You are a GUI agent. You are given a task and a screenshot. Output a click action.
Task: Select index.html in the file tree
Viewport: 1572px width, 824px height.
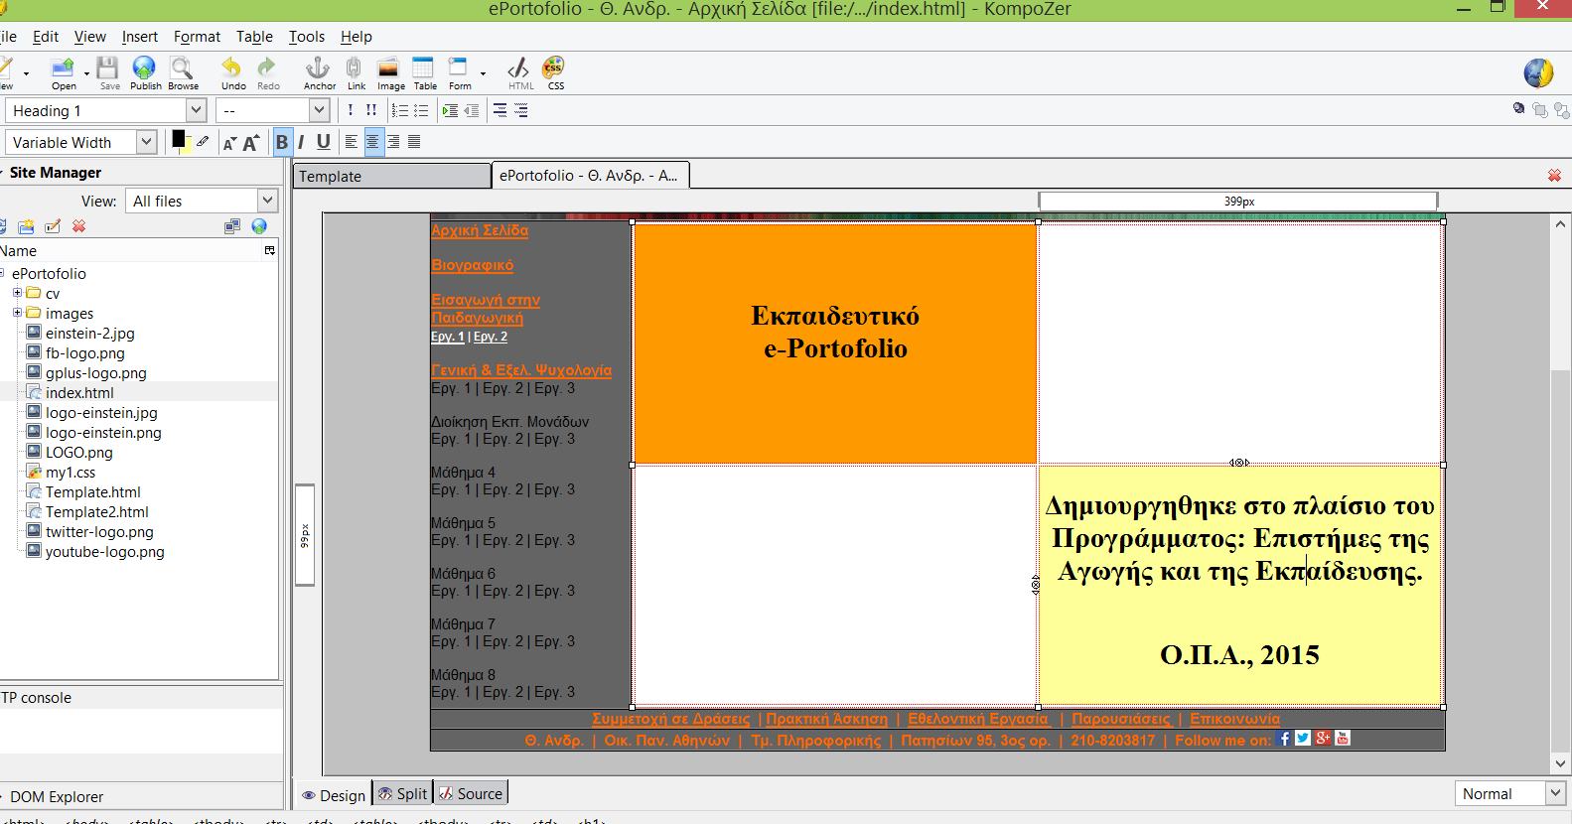pos(79,392)
